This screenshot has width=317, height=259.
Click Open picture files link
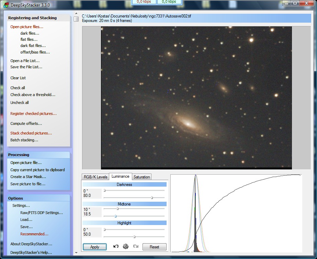27,27
